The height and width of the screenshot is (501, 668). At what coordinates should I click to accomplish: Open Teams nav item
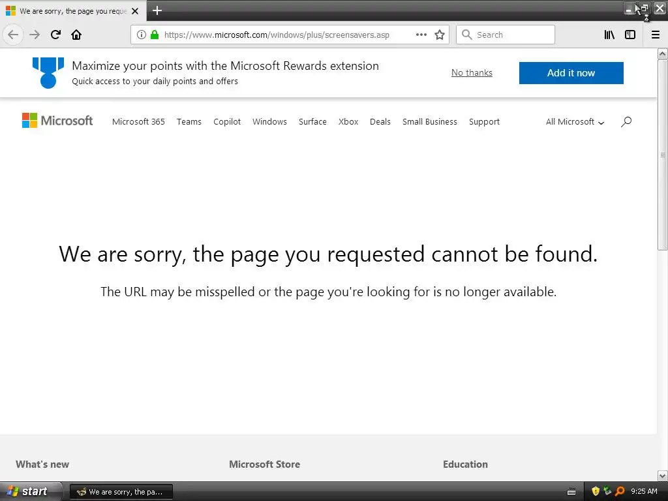pyautogui.click(x=189, y=122)
